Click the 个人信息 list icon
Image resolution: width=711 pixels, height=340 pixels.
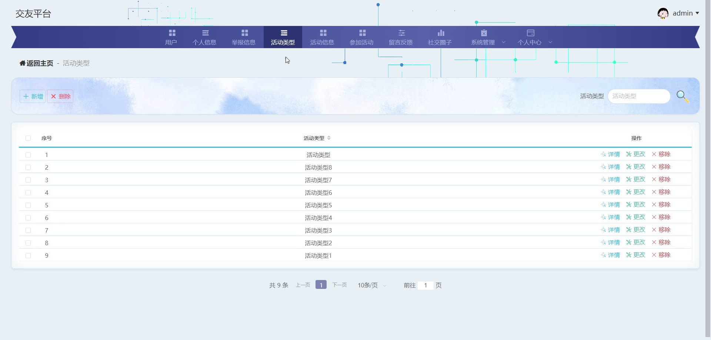pos(205,33)
